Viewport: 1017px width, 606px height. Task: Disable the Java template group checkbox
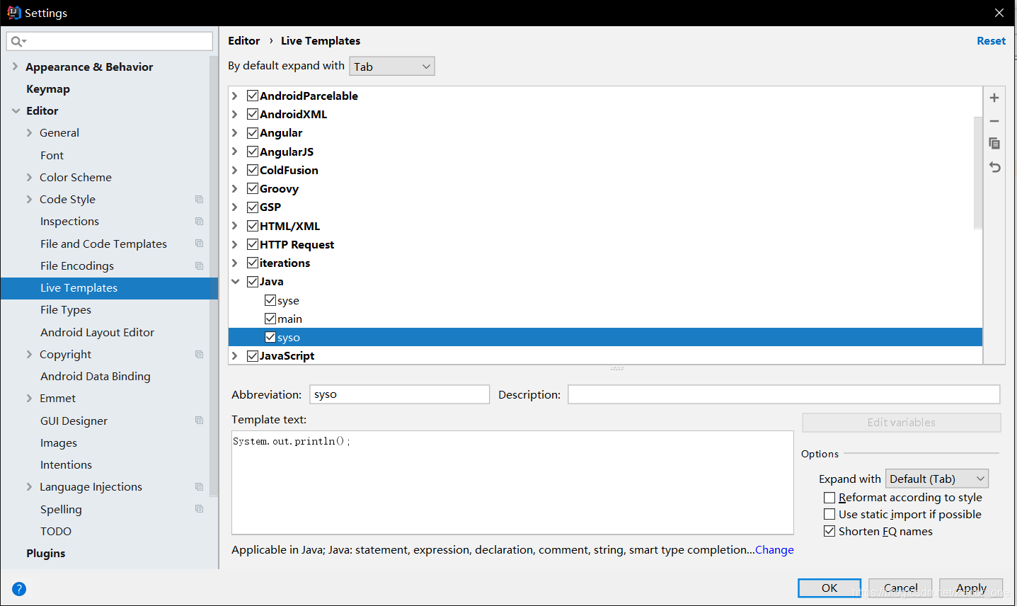tap(253, 281)
